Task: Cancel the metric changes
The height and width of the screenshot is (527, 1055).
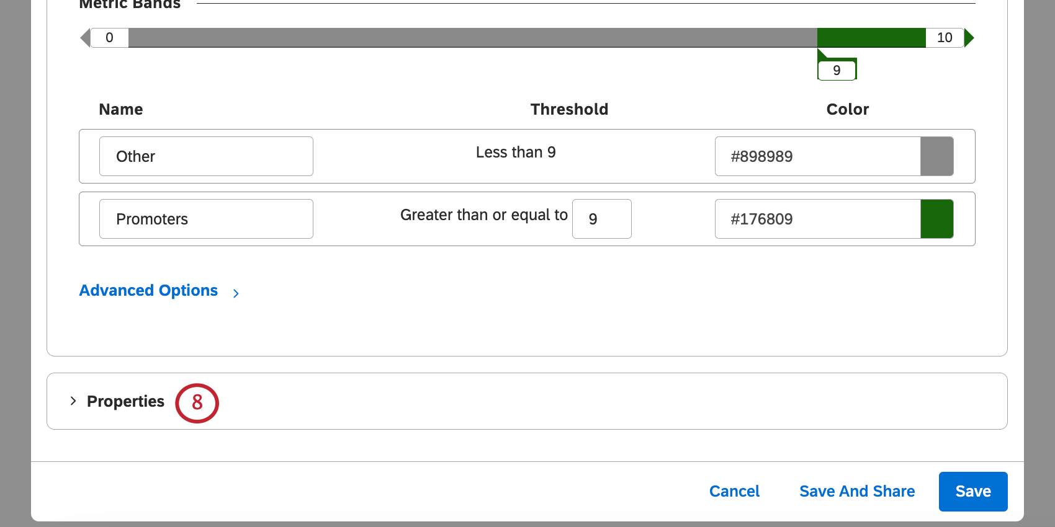Action: [734, 492]
